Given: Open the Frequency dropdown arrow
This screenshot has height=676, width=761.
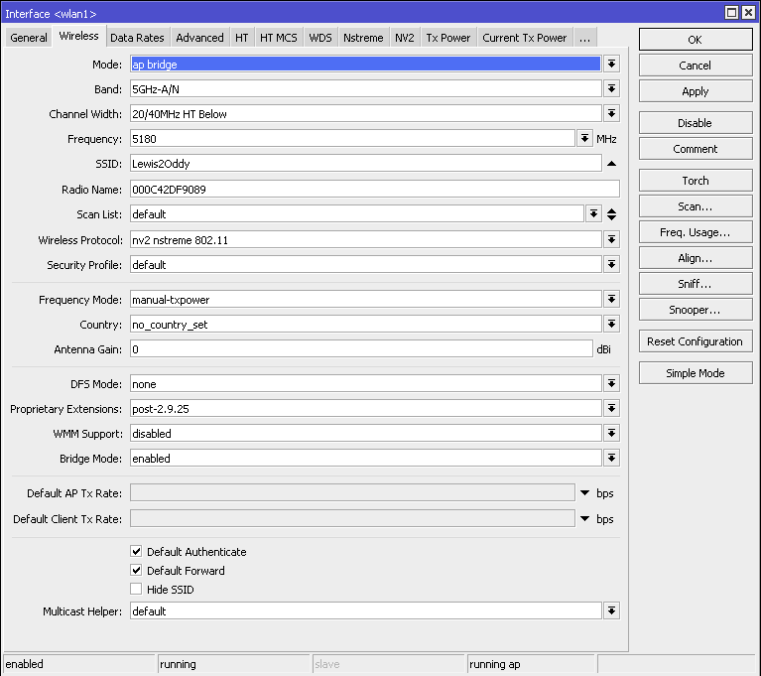Looking at the screenshot, I should (584, 138).
